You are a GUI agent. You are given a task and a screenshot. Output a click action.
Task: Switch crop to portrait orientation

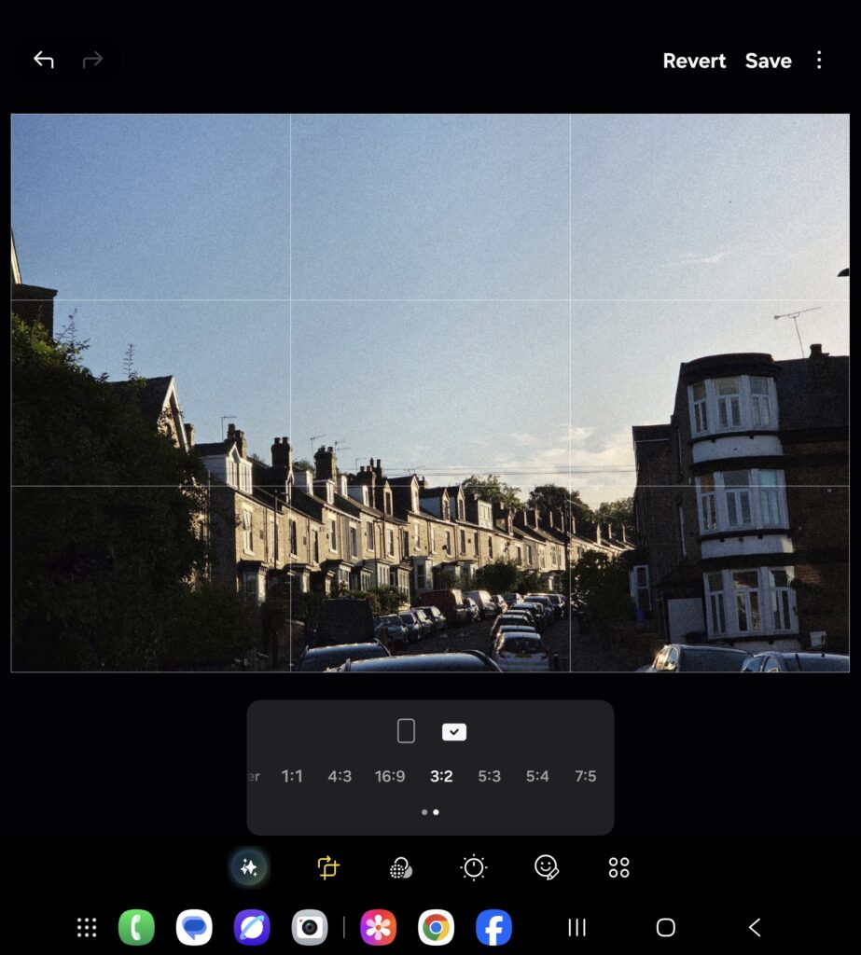(x=405, y=731)
